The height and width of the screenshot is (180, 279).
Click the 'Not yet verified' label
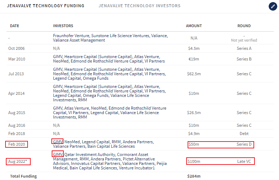click(x=244, y=40)
